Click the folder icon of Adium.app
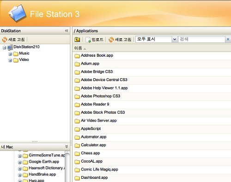 coord(77,64)
